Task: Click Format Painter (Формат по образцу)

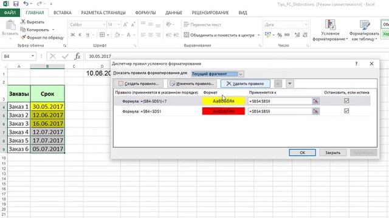Action: tap(42, 38)
